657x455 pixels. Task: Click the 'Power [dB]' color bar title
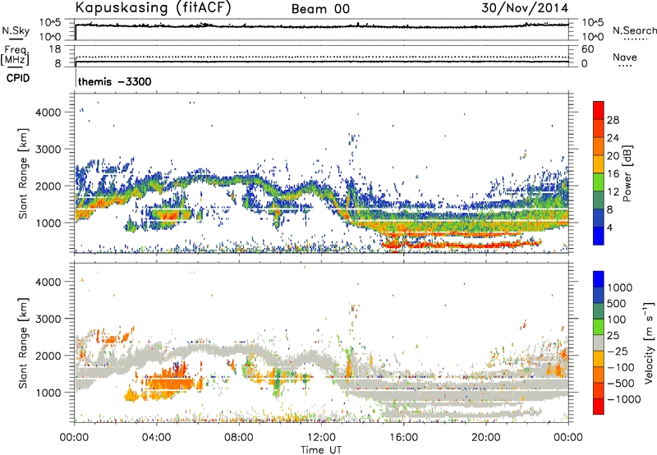click(627, 173)
